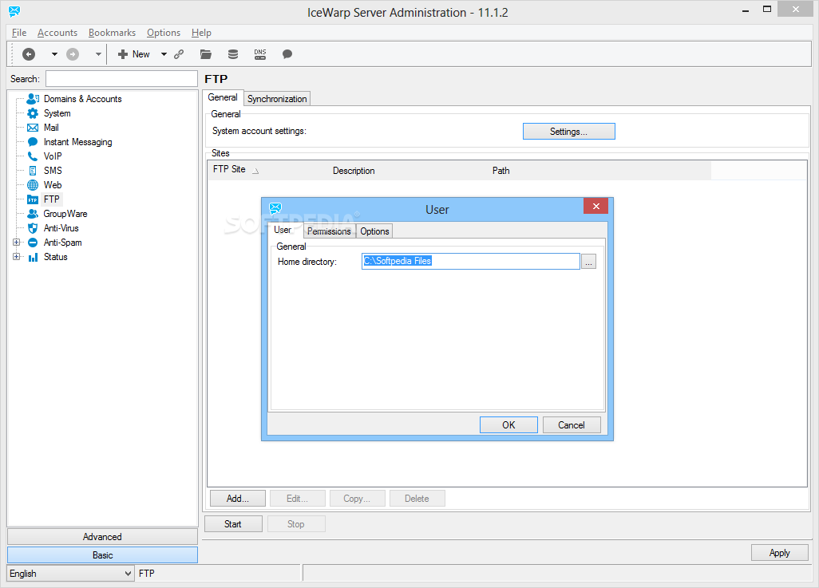Expand the Anti-Spam tree node

point(16,243)
